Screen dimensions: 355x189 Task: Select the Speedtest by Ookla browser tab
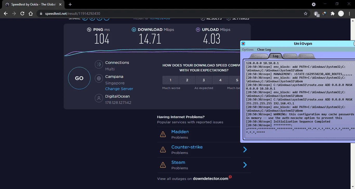point(33,4)
